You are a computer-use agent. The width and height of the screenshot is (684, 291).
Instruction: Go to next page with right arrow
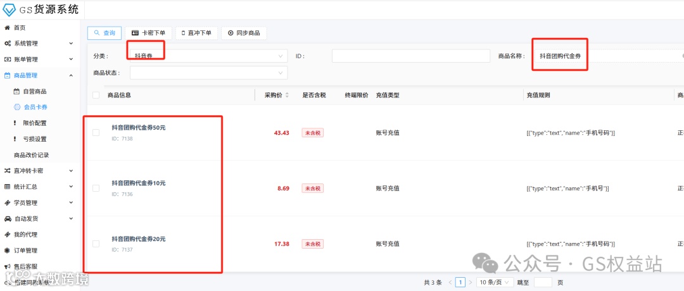tap(470, 282)
